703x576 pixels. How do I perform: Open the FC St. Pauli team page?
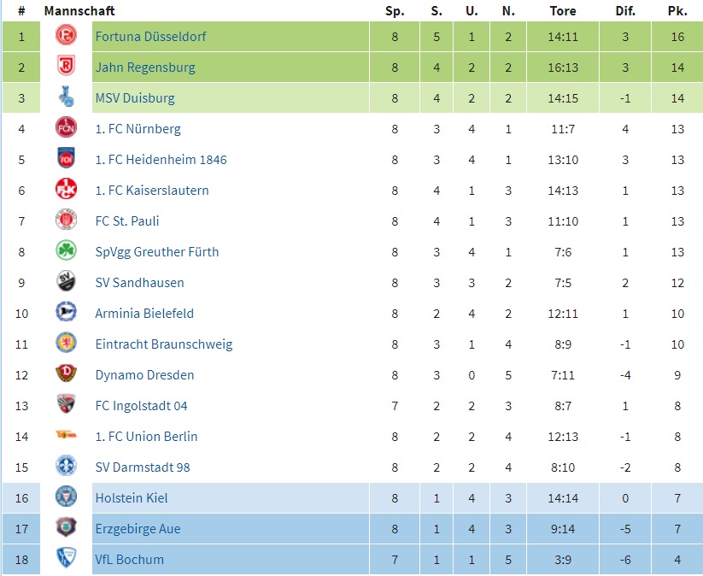click(x=127, y=221)
